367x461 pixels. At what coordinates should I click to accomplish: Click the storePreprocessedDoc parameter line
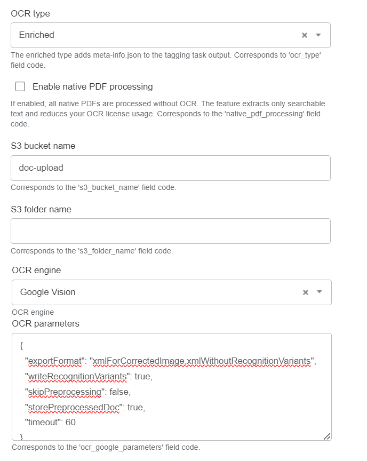click(x=85, y=408)
